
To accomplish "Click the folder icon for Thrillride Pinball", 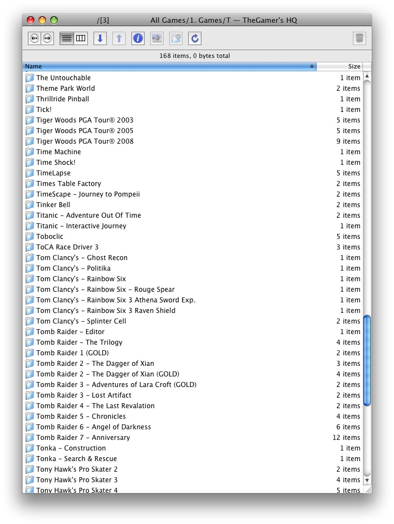I will point(30,99).
